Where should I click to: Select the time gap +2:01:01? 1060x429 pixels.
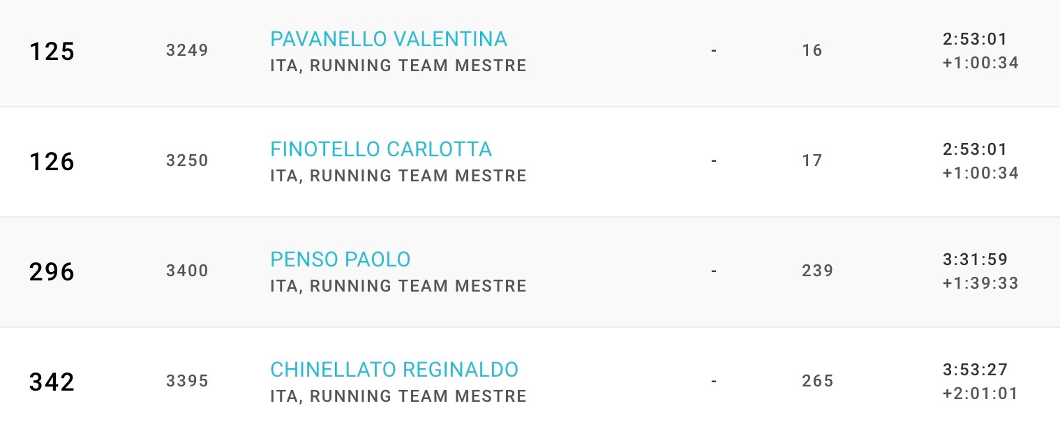(x=980, y=393)
